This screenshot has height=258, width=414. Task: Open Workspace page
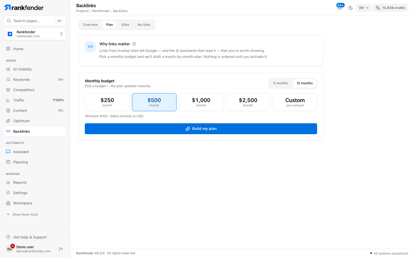point(35,203)
